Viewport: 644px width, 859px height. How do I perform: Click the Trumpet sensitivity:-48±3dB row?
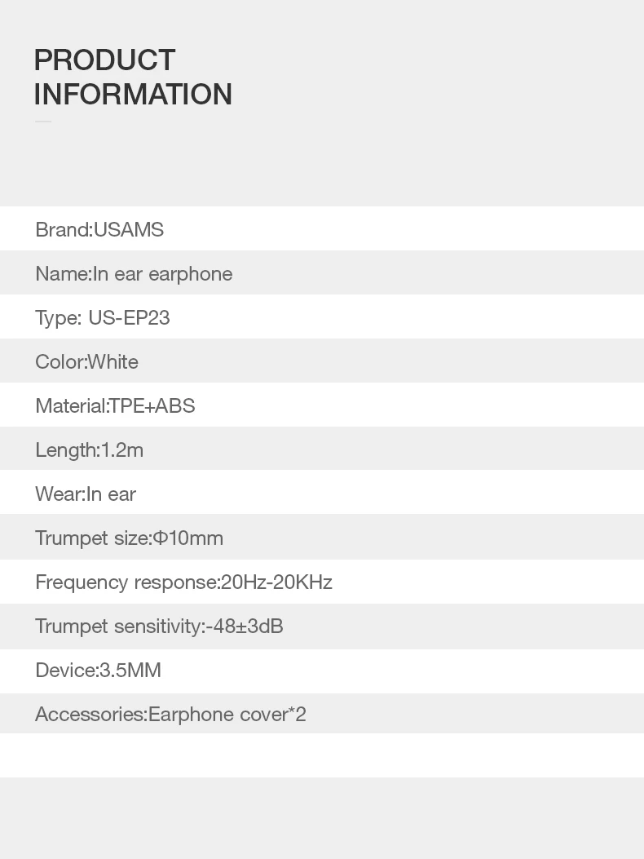coord(322,627)
